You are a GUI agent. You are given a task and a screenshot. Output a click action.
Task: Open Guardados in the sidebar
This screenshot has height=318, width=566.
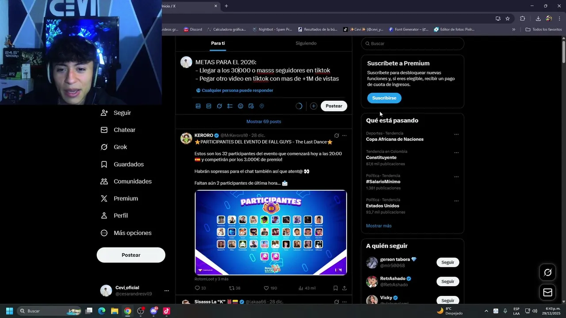coord(122,164)
